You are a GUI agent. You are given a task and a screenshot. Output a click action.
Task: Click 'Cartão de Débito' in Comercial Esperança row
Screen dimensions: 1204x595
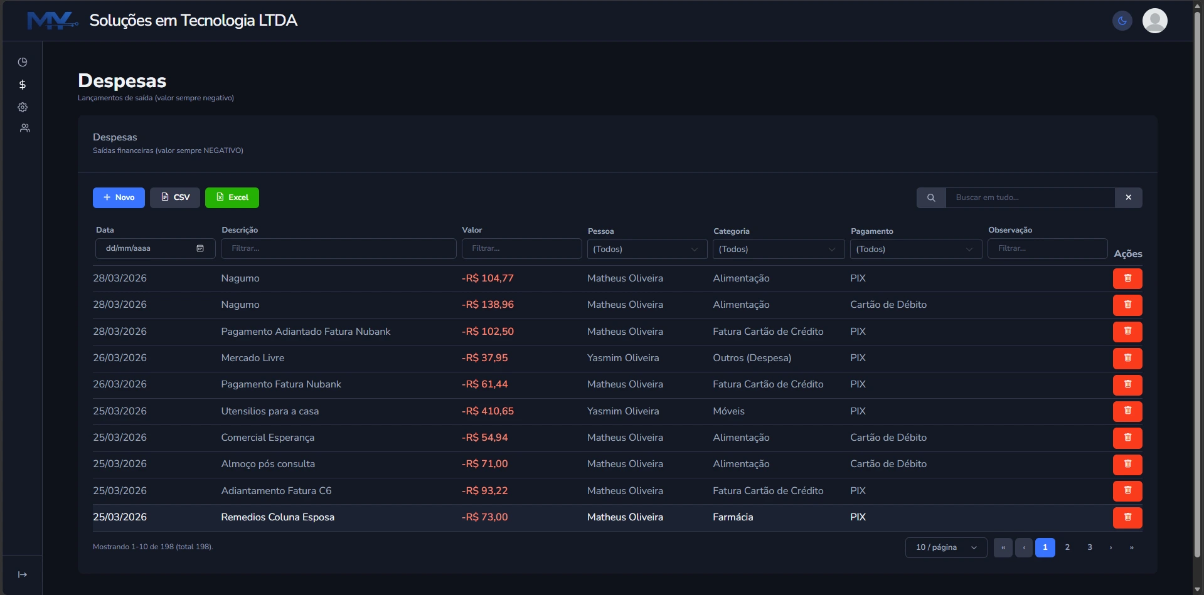click(x=888, y=438)
